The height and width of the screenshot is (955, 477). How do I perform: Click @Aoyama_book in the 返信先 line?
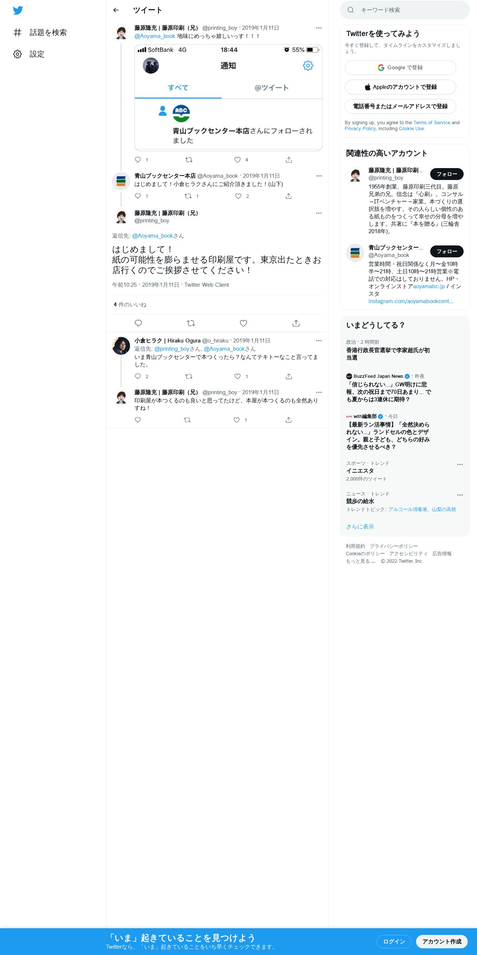tap(152, 236)
